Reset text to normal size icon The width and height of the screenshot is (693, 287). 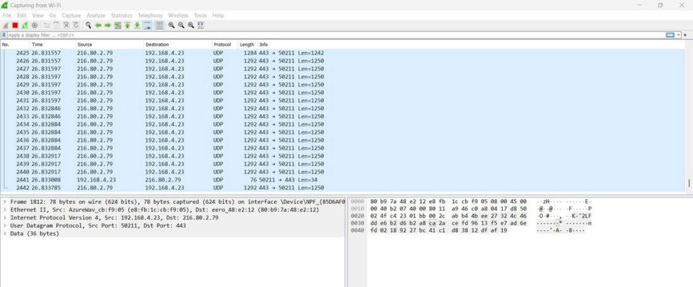pos(190,25)
